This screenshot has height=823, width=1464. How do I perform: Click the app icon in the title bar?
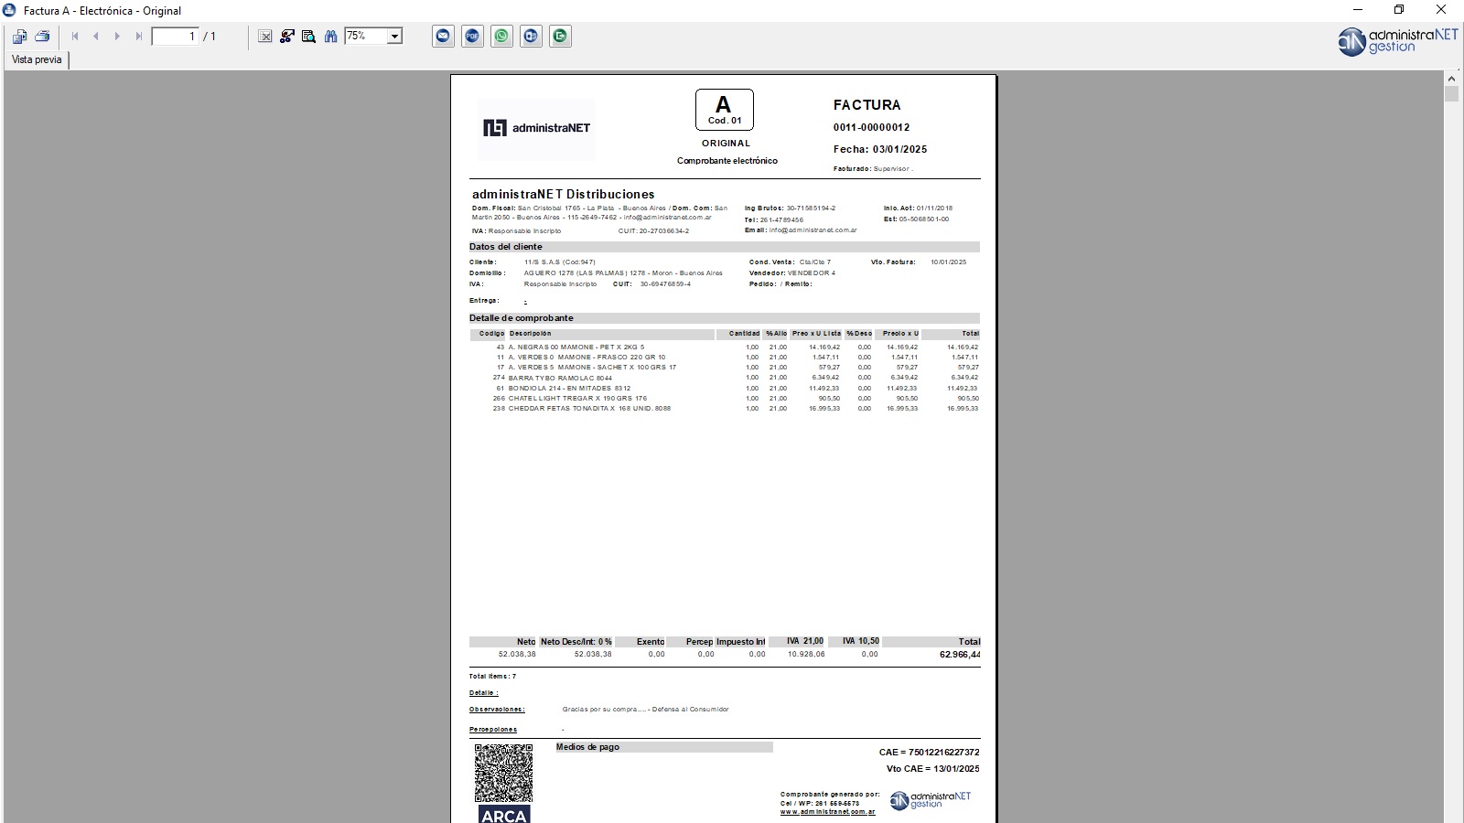coord(9,10)
